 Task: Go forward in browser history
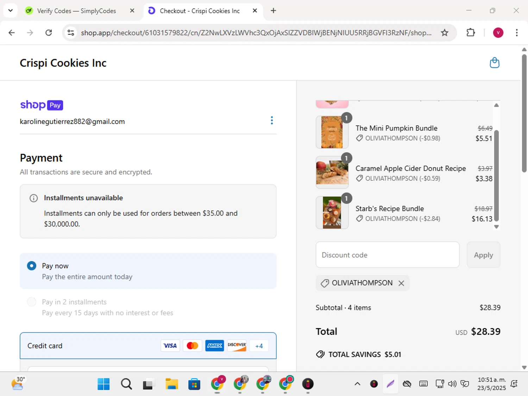30,33
